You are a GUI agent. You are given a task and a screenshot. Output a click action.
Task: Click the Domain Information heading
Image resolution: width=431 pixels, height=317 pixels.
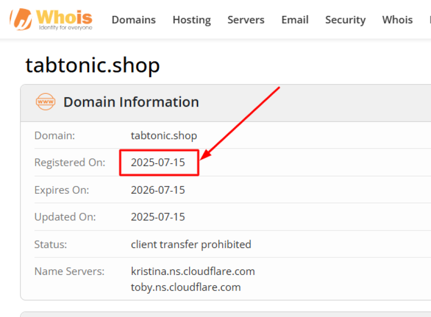tap(131, 102)
